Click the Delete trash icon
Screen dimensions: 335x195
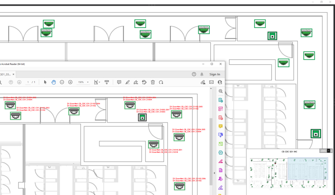[x=153, y=82]
